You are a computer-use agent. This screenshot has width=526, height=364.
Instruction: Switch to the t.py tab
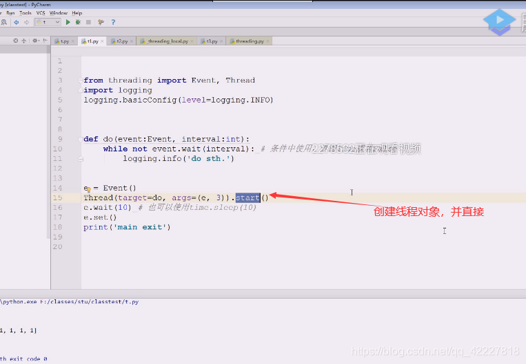(x=63, y=41)
